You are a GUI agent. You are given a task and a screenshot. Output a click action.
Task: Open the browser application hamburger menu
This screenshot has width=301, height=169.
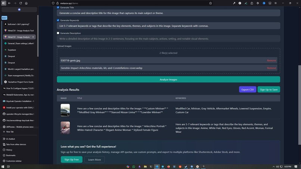pos(276,3)
